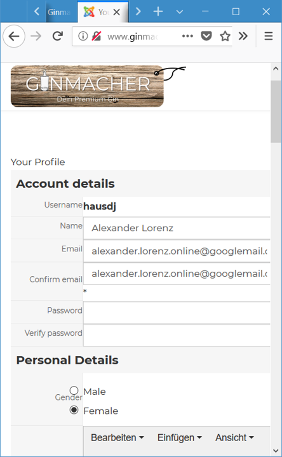Click into the Password field

177,313
